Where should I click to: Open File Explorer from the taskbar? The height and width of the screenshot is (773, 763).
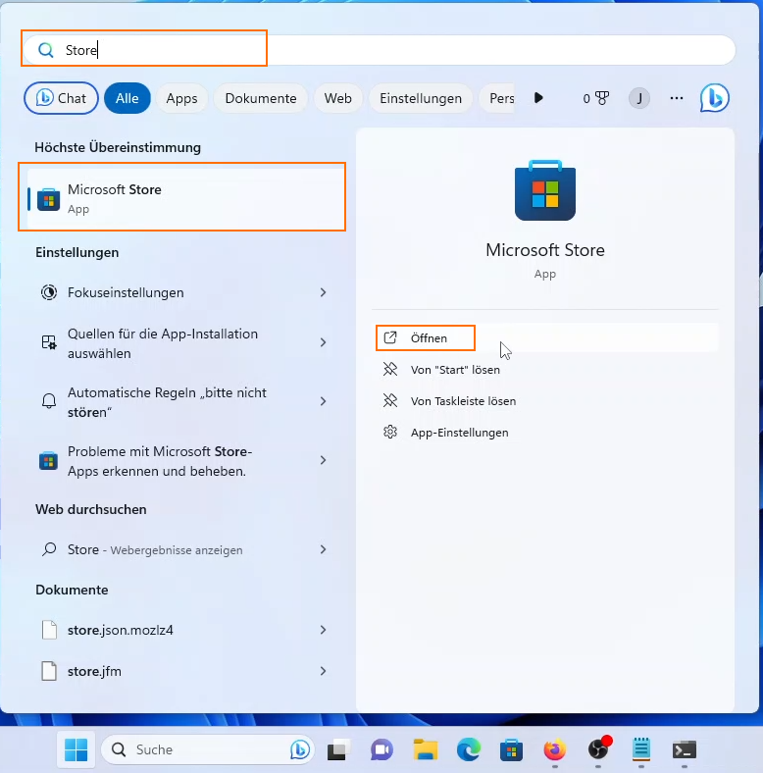[x=425, y=749]
